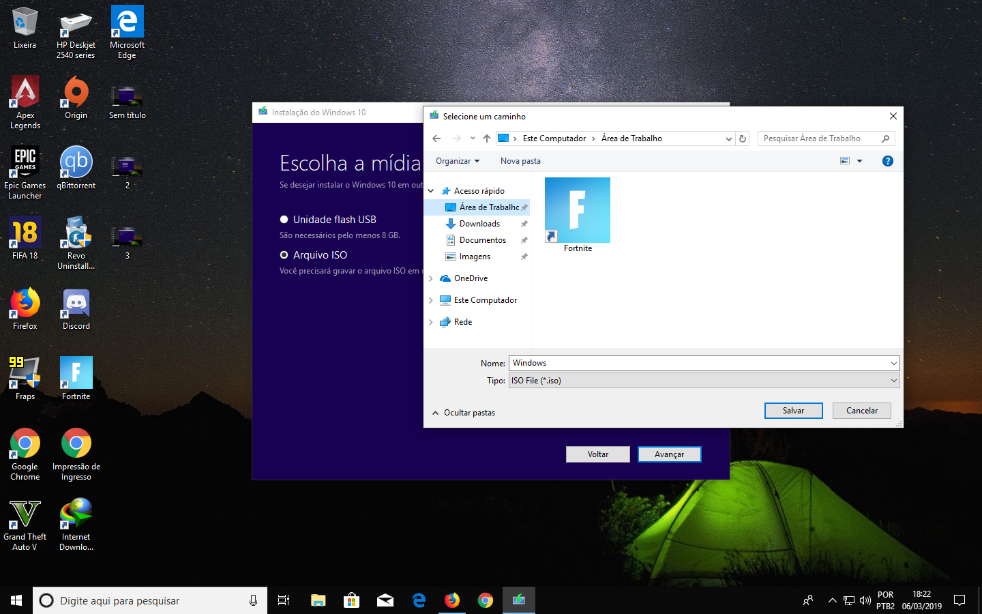Click Avançar in the Windows 10 installer
This screenshot has height=614, width=982.
pyautogui.click(x=669, y=454)
